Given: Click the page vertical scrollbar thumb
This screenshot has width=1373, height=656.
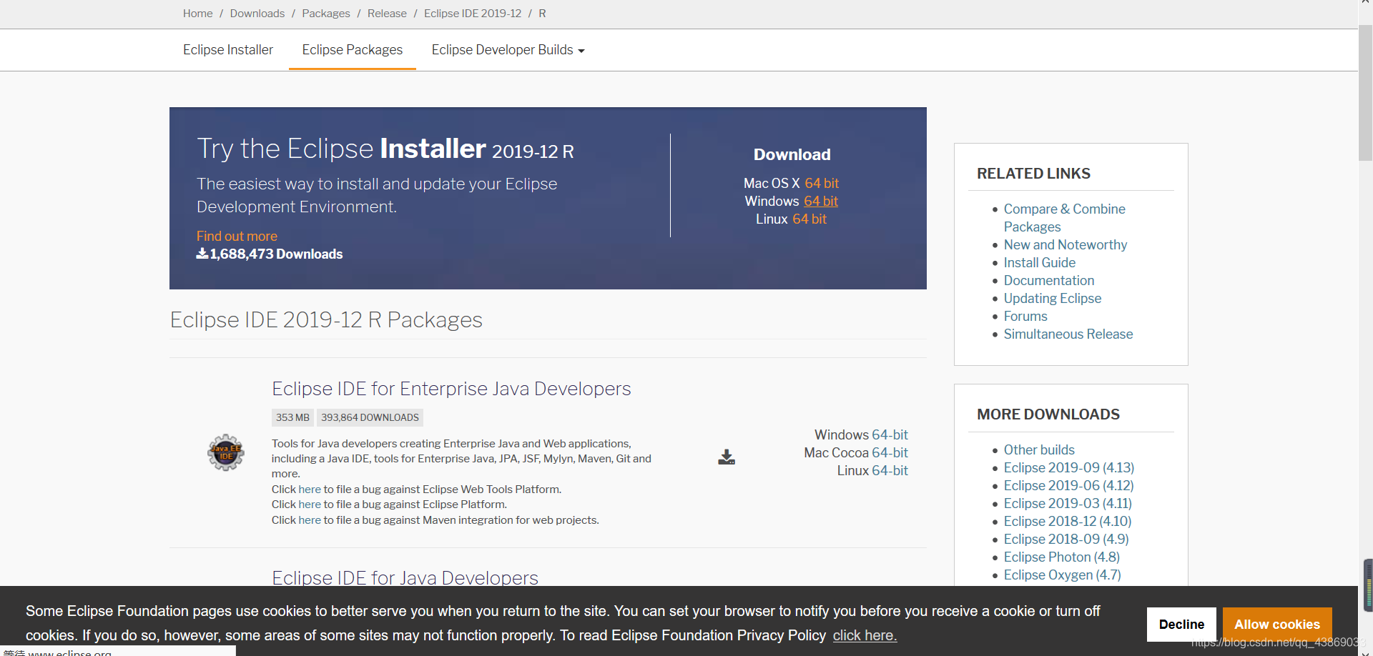Looking at the screenshot, I should (x=1365, y=93).
